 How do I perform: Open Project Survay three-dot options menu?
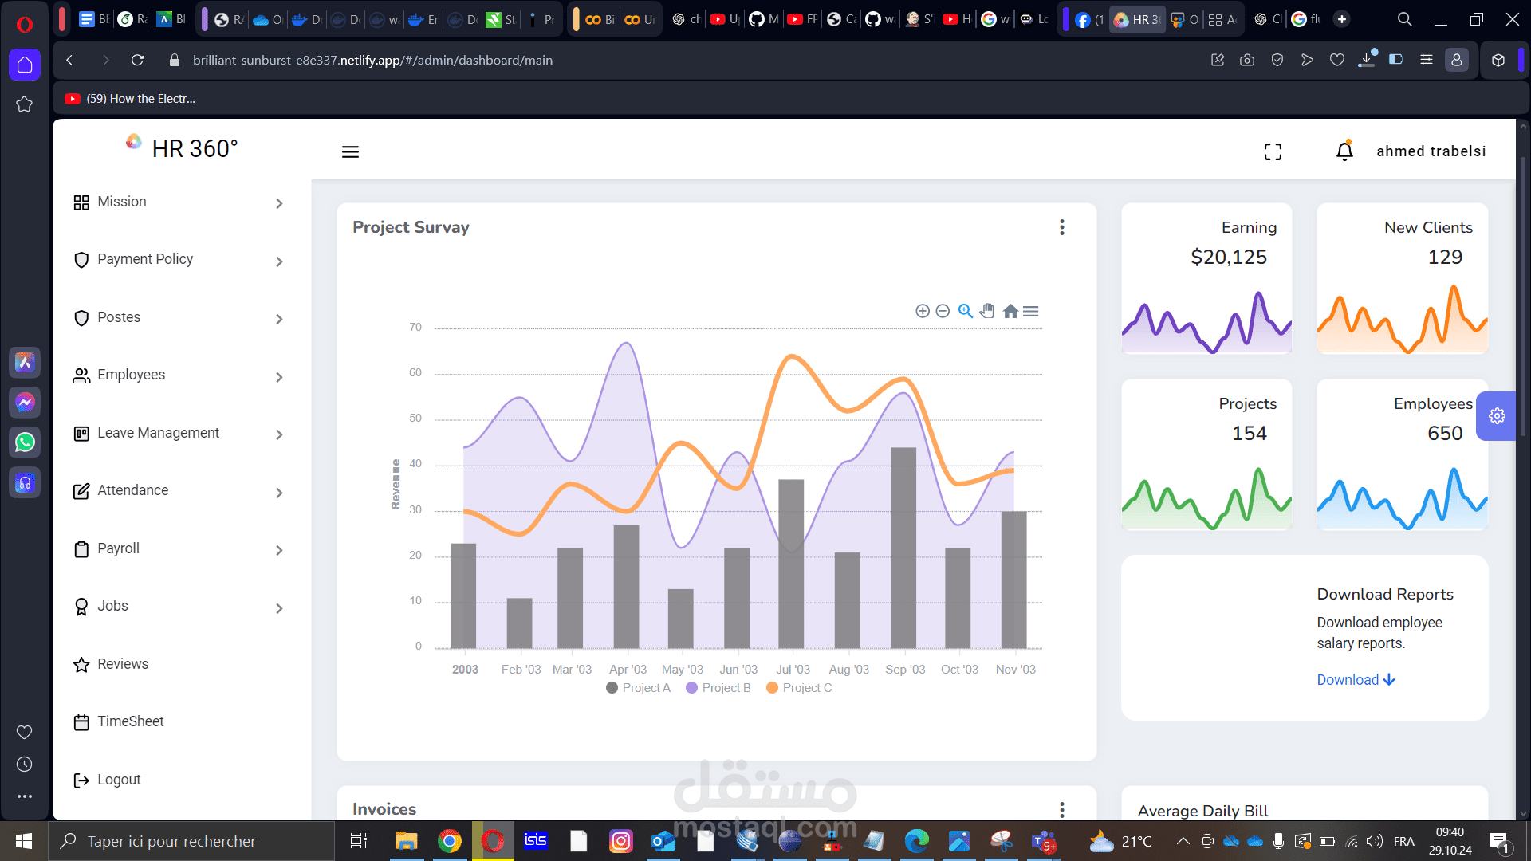(x=1062, y=227)
